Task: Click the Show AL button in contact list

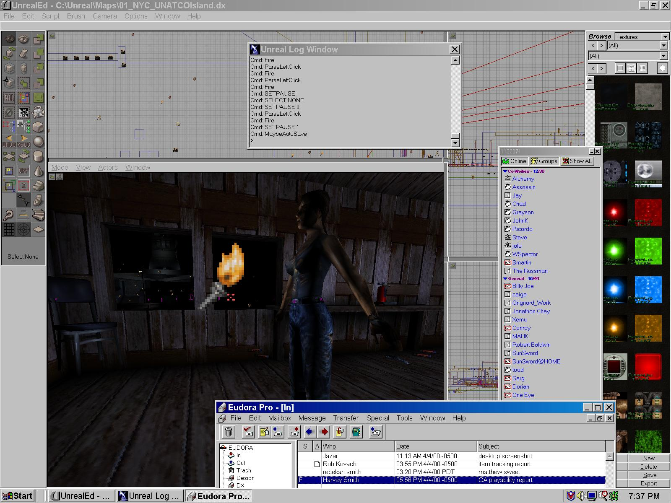Action: 577,161
